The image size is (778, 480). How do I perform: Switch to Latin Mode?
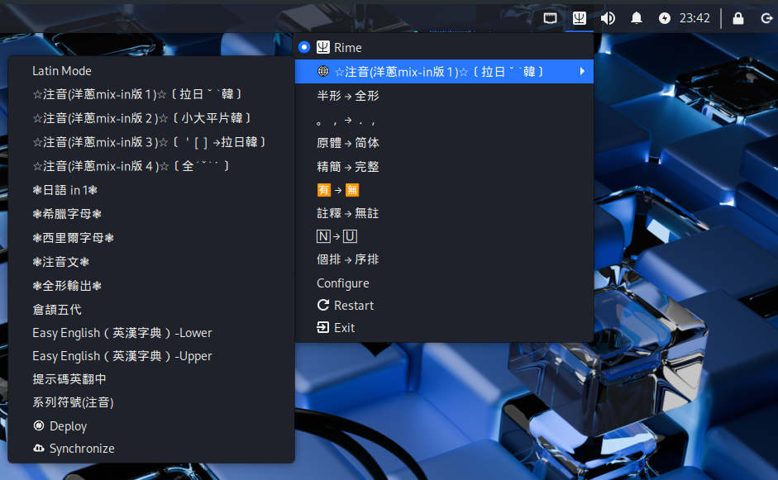(62, 71)
